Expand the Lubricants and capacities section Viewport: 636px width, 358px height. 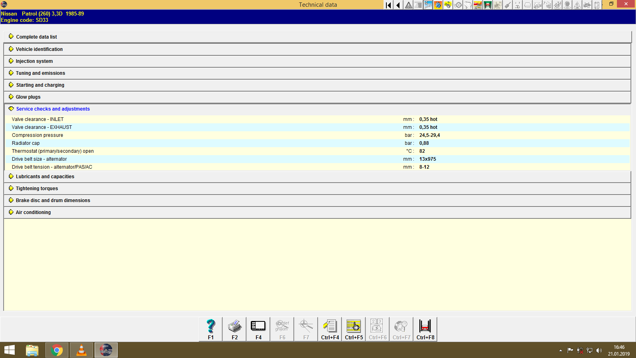(x=45, y=176)
